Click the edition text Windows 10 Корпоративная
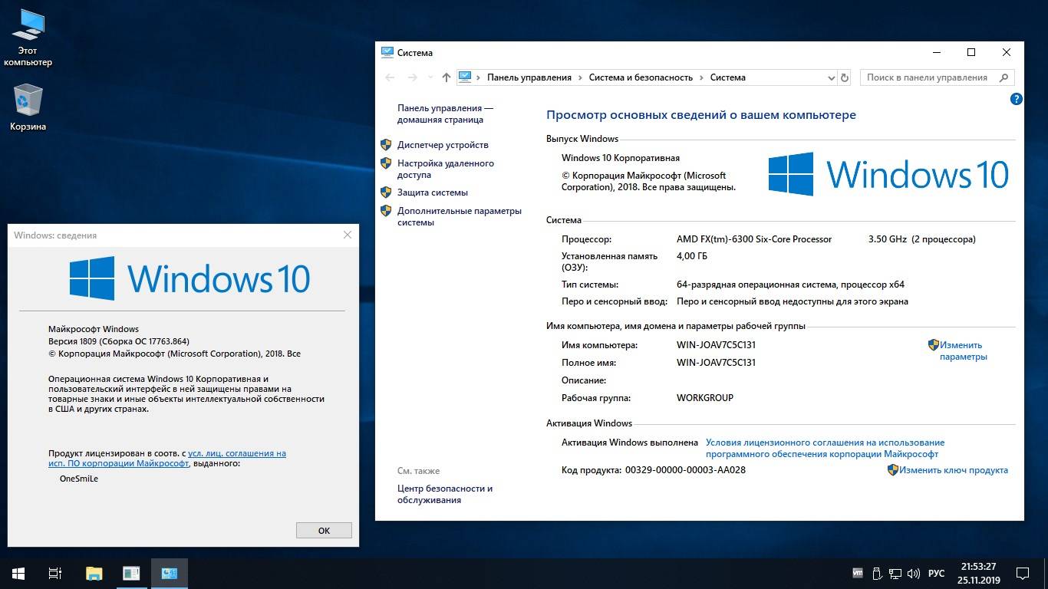The width and height of the screenshot is (1048, 589). [621, 158]
